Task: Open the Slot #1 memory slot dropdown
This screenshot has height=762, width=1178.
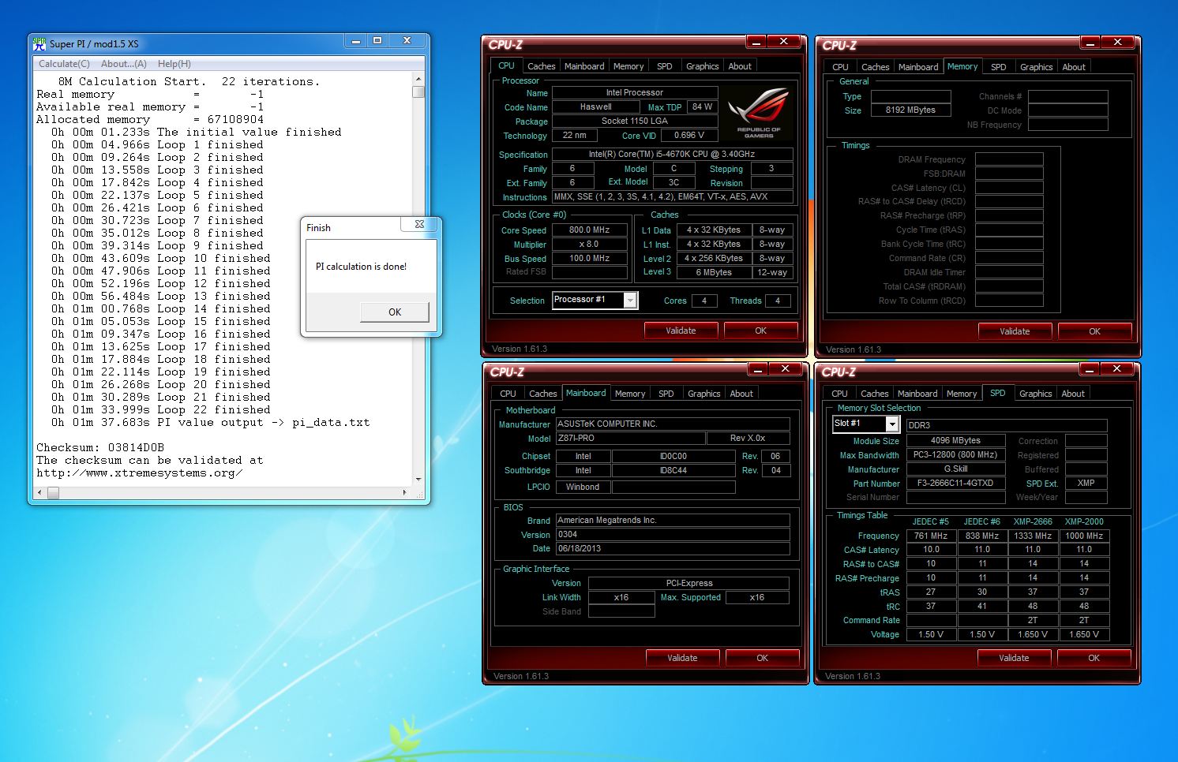Action: point(892,424)
